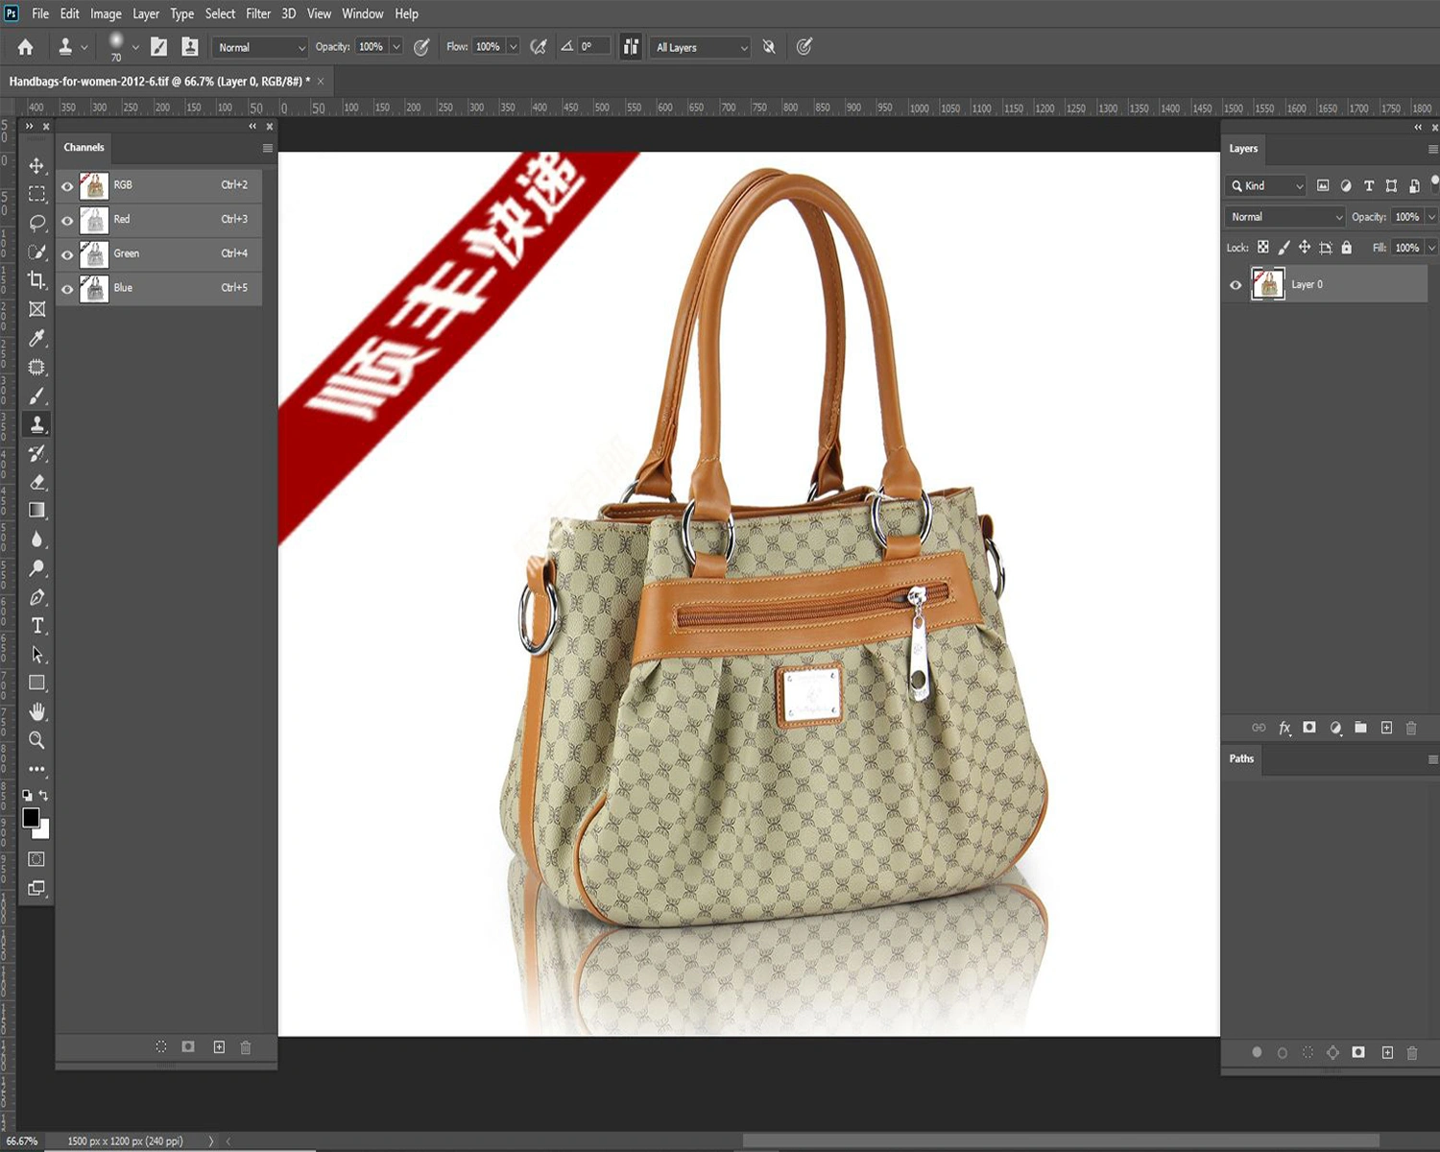This screenshot has width=1440, height=1152.
Task: Choose the Crop tool
Action: pos(36,280)
